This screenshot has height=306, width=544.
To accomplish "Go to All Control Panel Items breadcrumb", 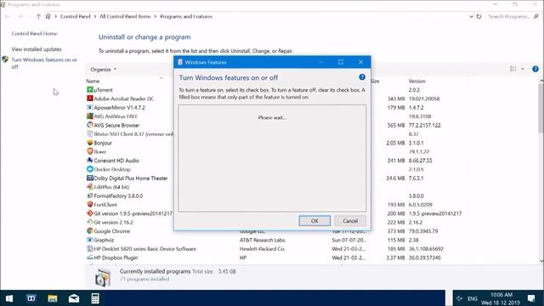I will tap(125, 16).
